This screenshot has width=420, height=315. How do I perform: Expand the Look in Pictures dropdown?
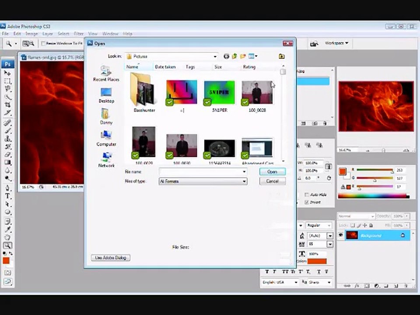click(215, 56)
